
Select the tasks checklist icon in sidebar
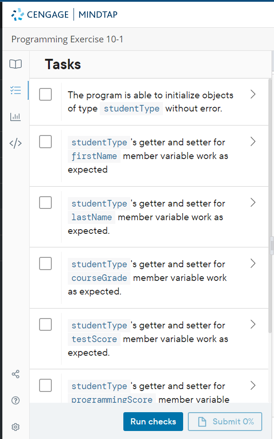pyautogui.click(x=16, y=90)
